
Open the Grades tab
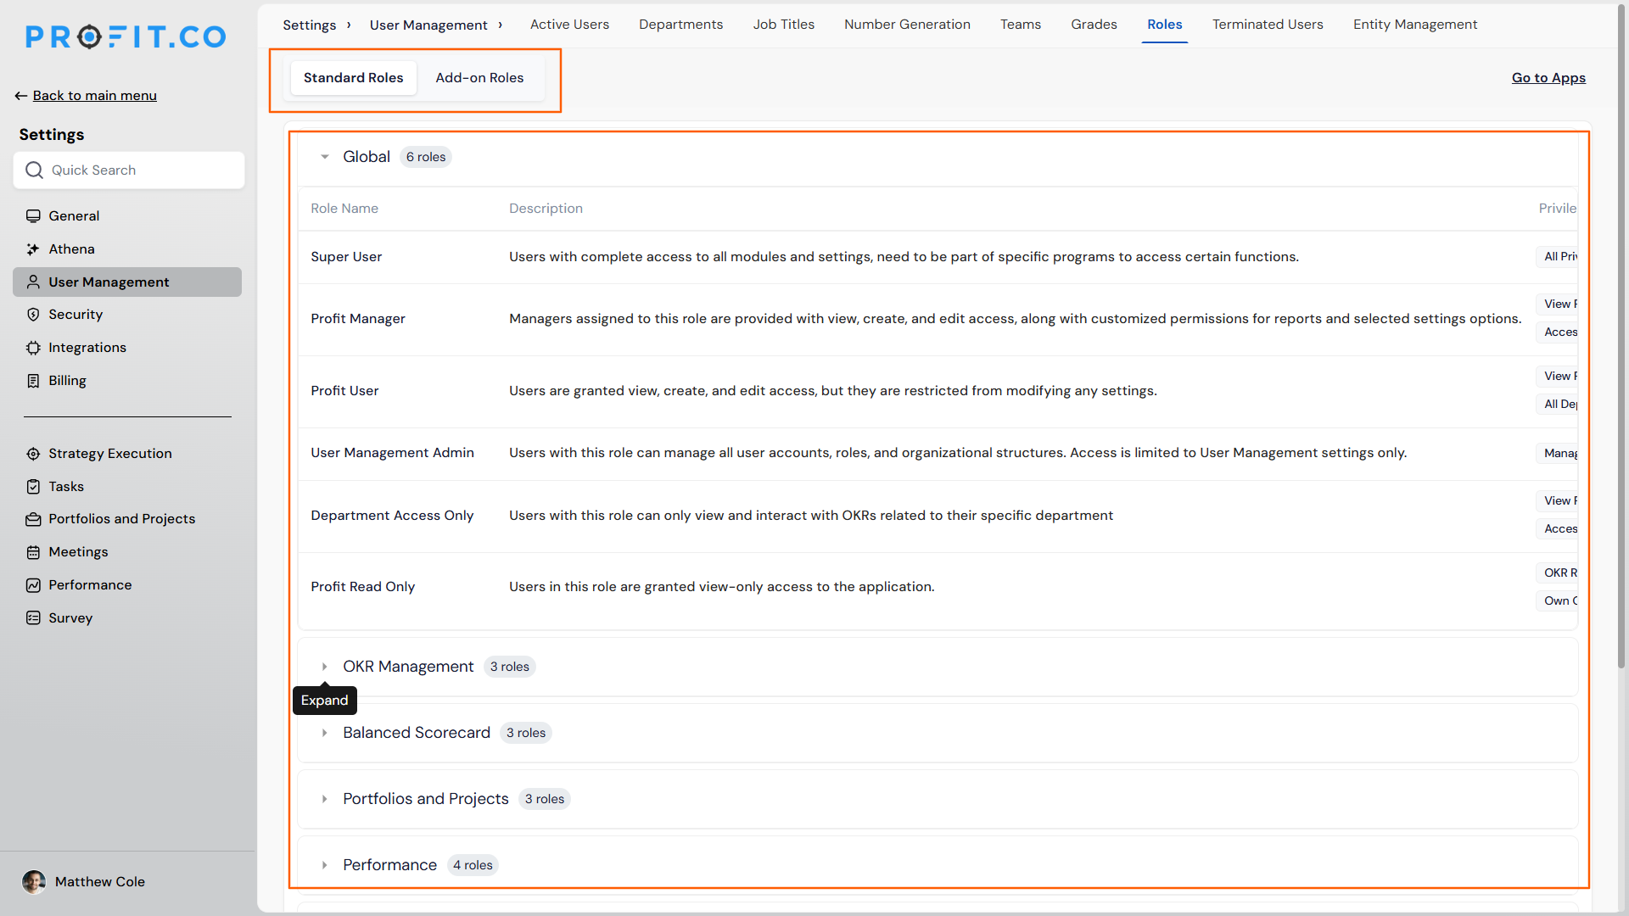pyautogui.click(x=1094, y=25)
